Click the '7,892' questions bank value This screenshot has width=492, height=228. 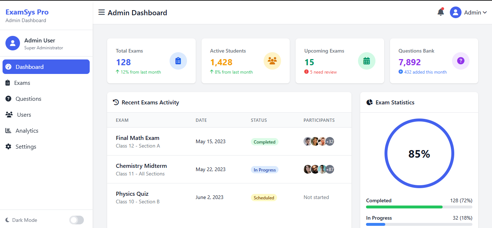410,62
